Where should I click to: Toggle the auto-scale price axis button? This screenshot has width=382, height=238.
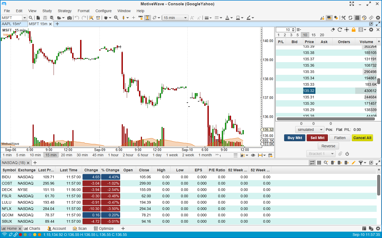(x=147, y=18)
